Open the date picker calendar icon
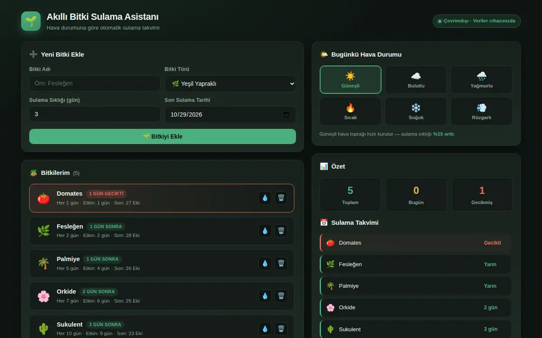Screen dimensions: 542x338 point(286,114)
